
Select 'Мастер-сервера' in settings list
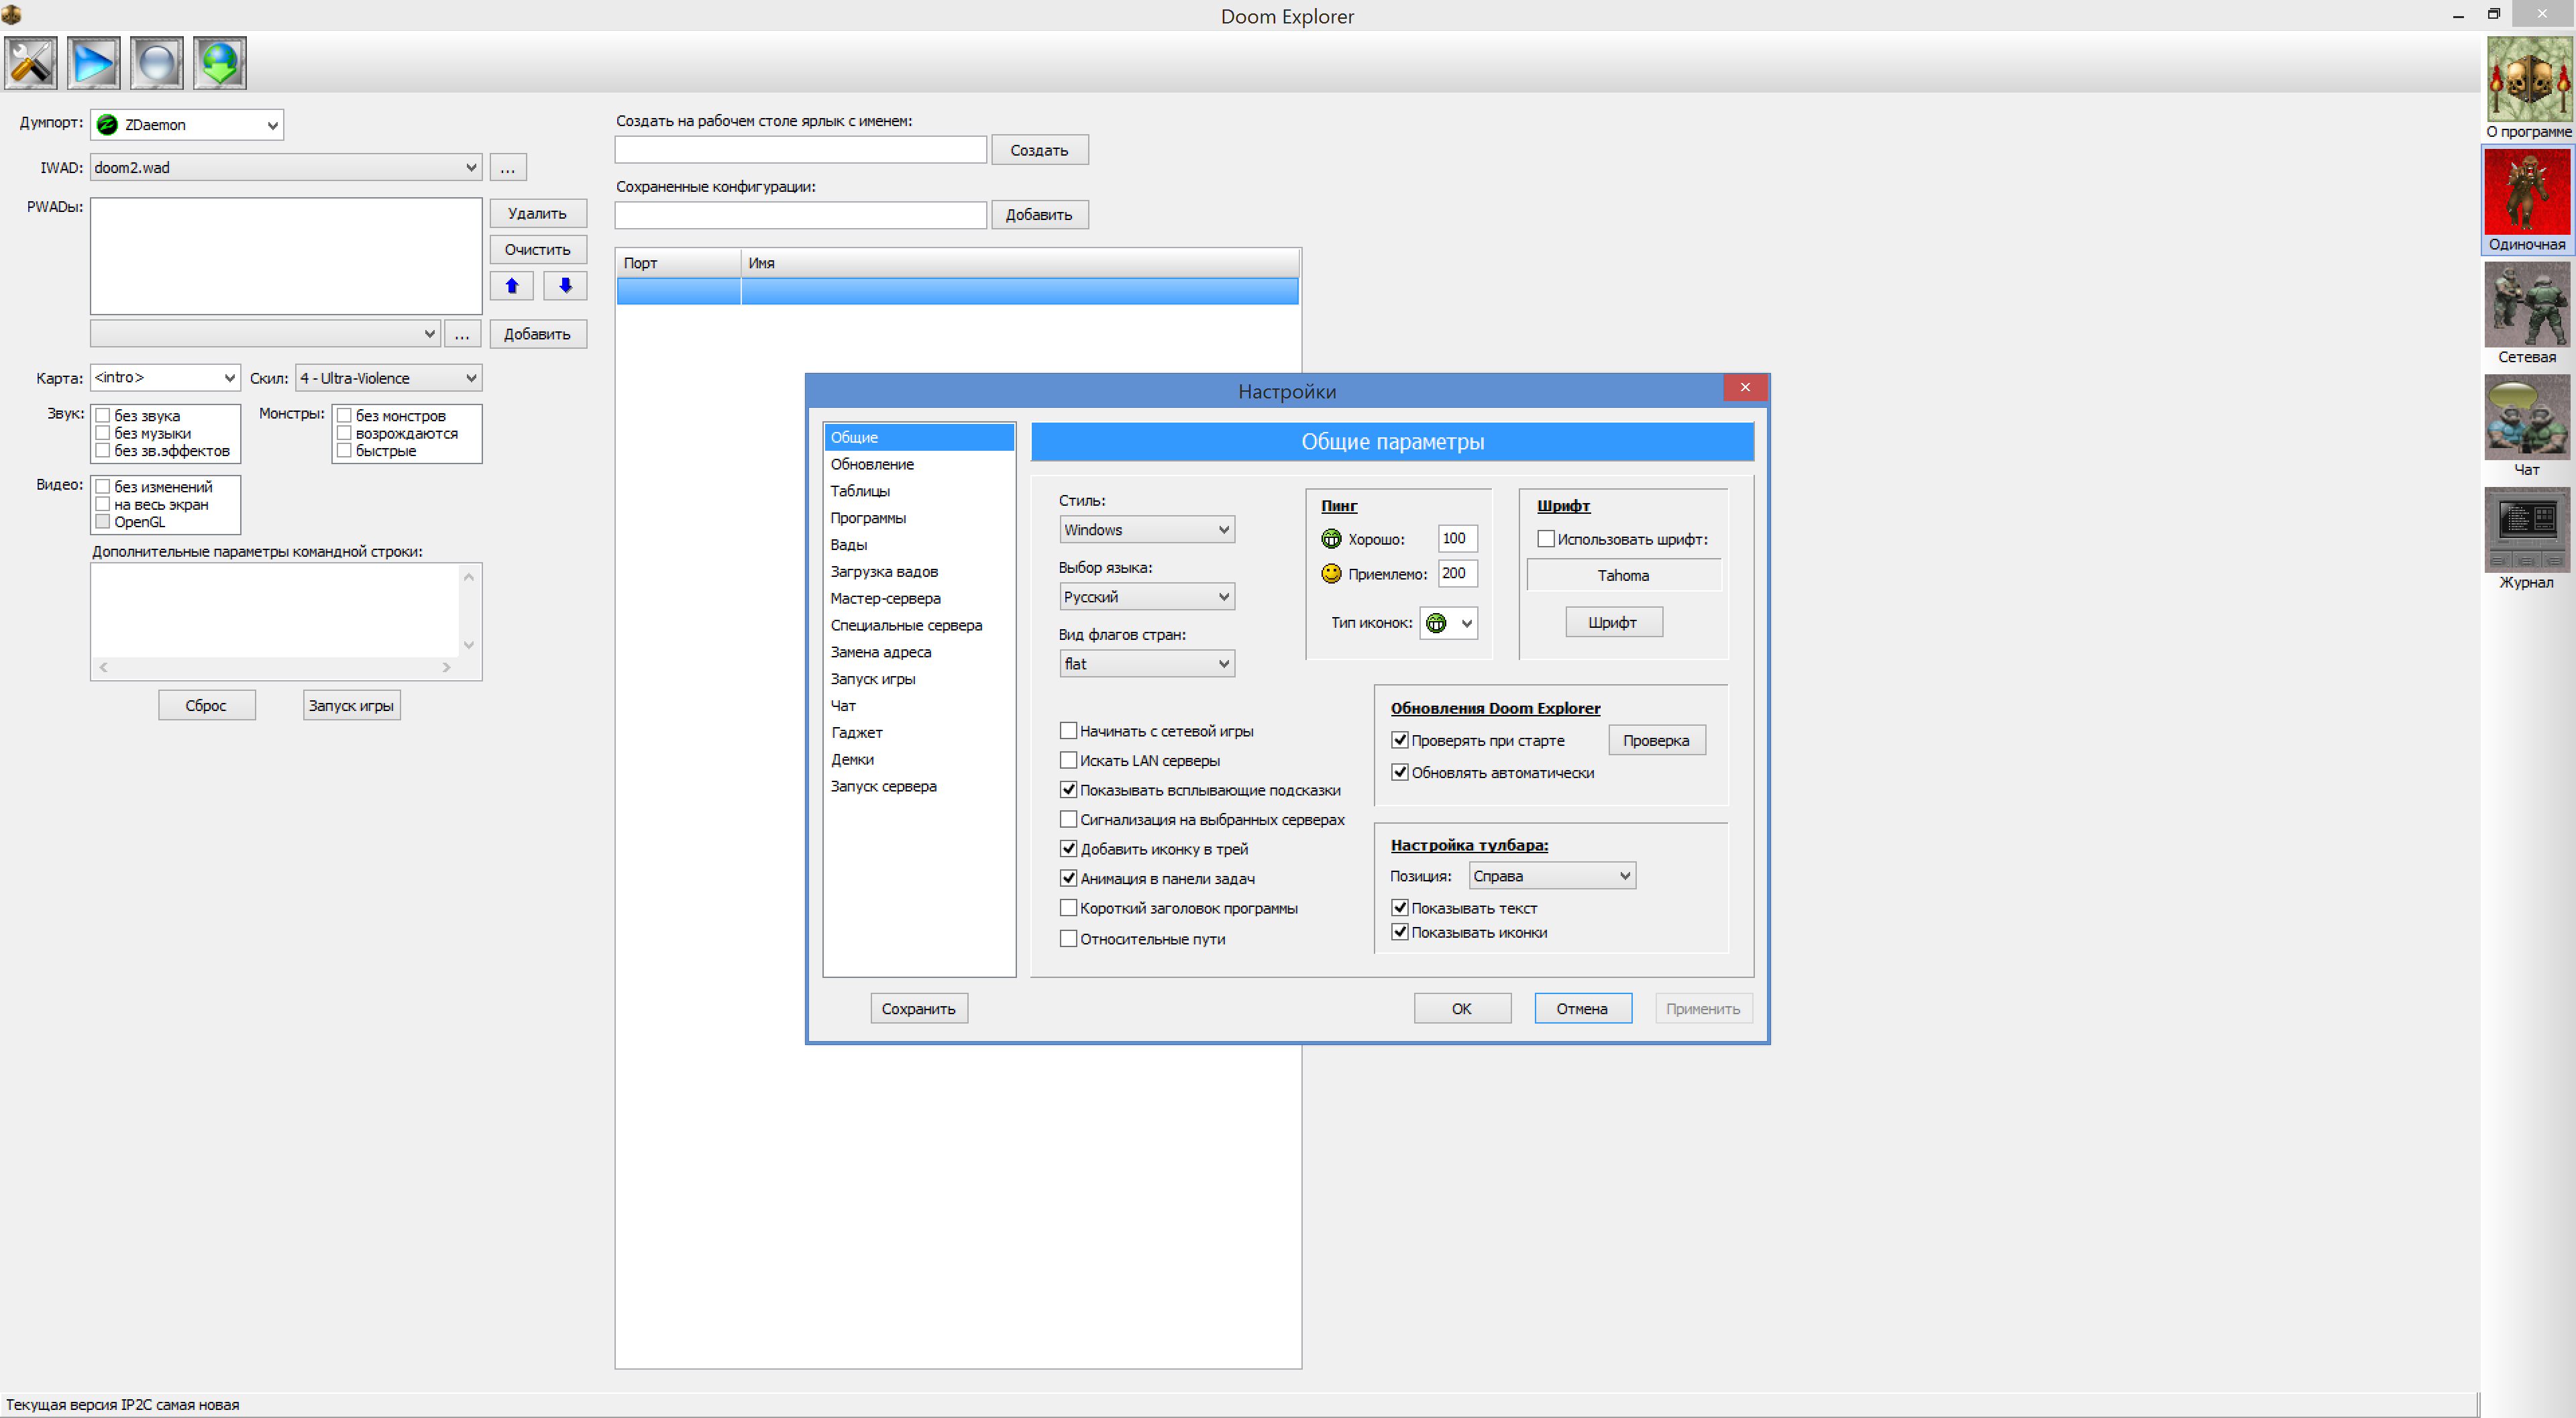885,598
